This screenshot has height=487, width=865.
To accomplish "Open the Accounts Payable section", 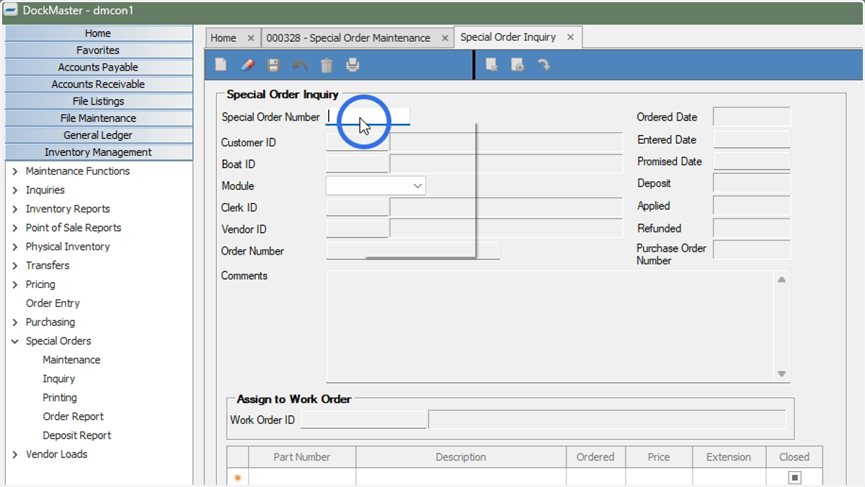I will 99,67.
